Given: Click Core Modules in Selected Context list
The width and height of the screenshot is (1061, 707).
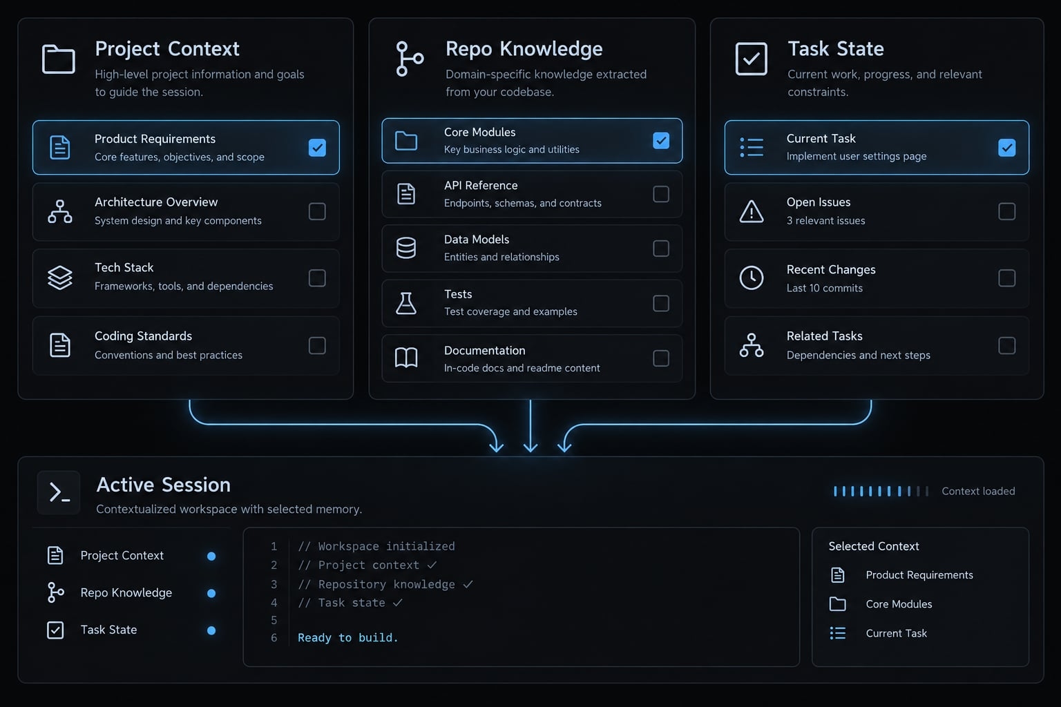Looking at the screenshot, I should pos(881,604).
